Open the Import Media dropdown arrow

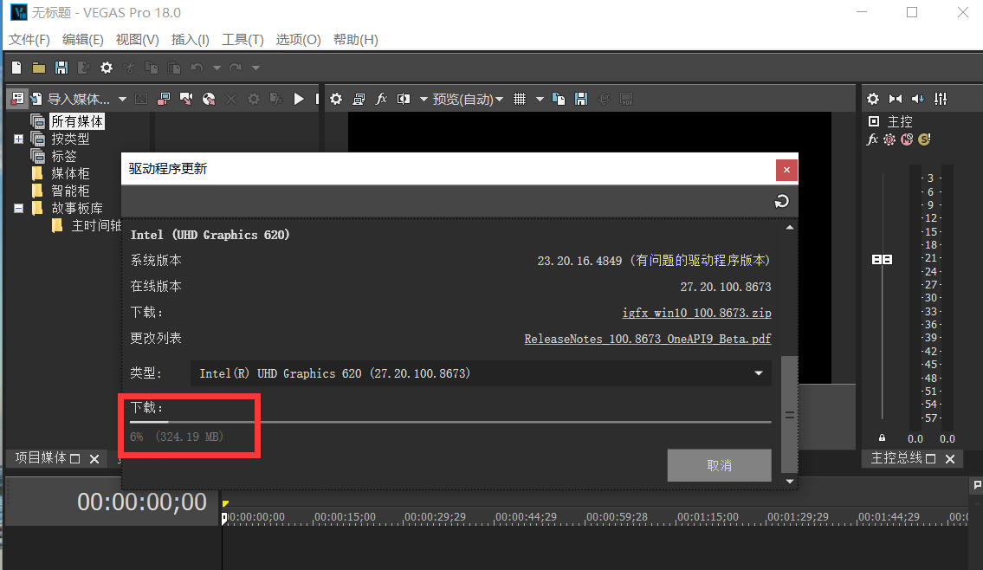pyautogui.click(x=122, y=99)
